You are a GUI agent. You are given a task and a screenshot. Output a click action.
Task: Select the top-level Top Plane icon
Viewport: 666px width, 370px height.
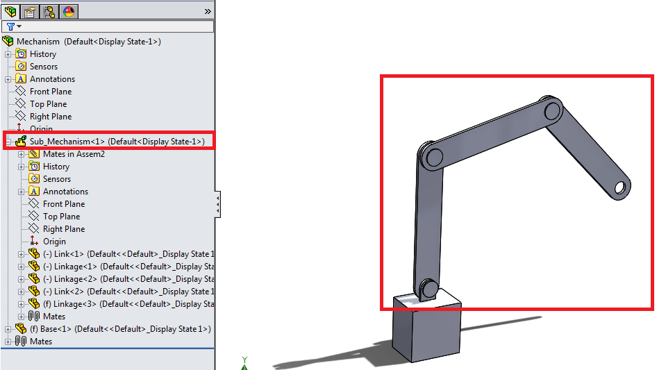point(21,103)
